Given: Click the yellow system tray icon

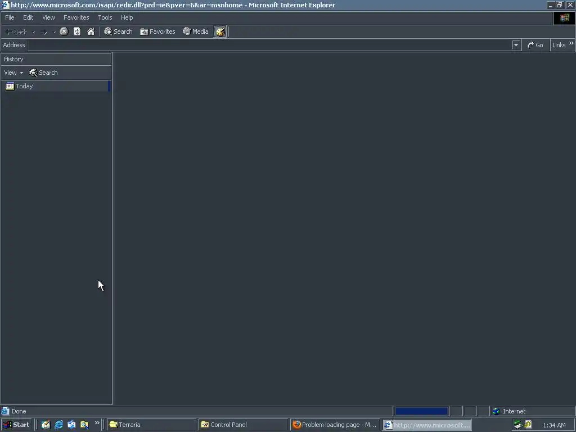Looking at the screenshot, I should [528, 425].
